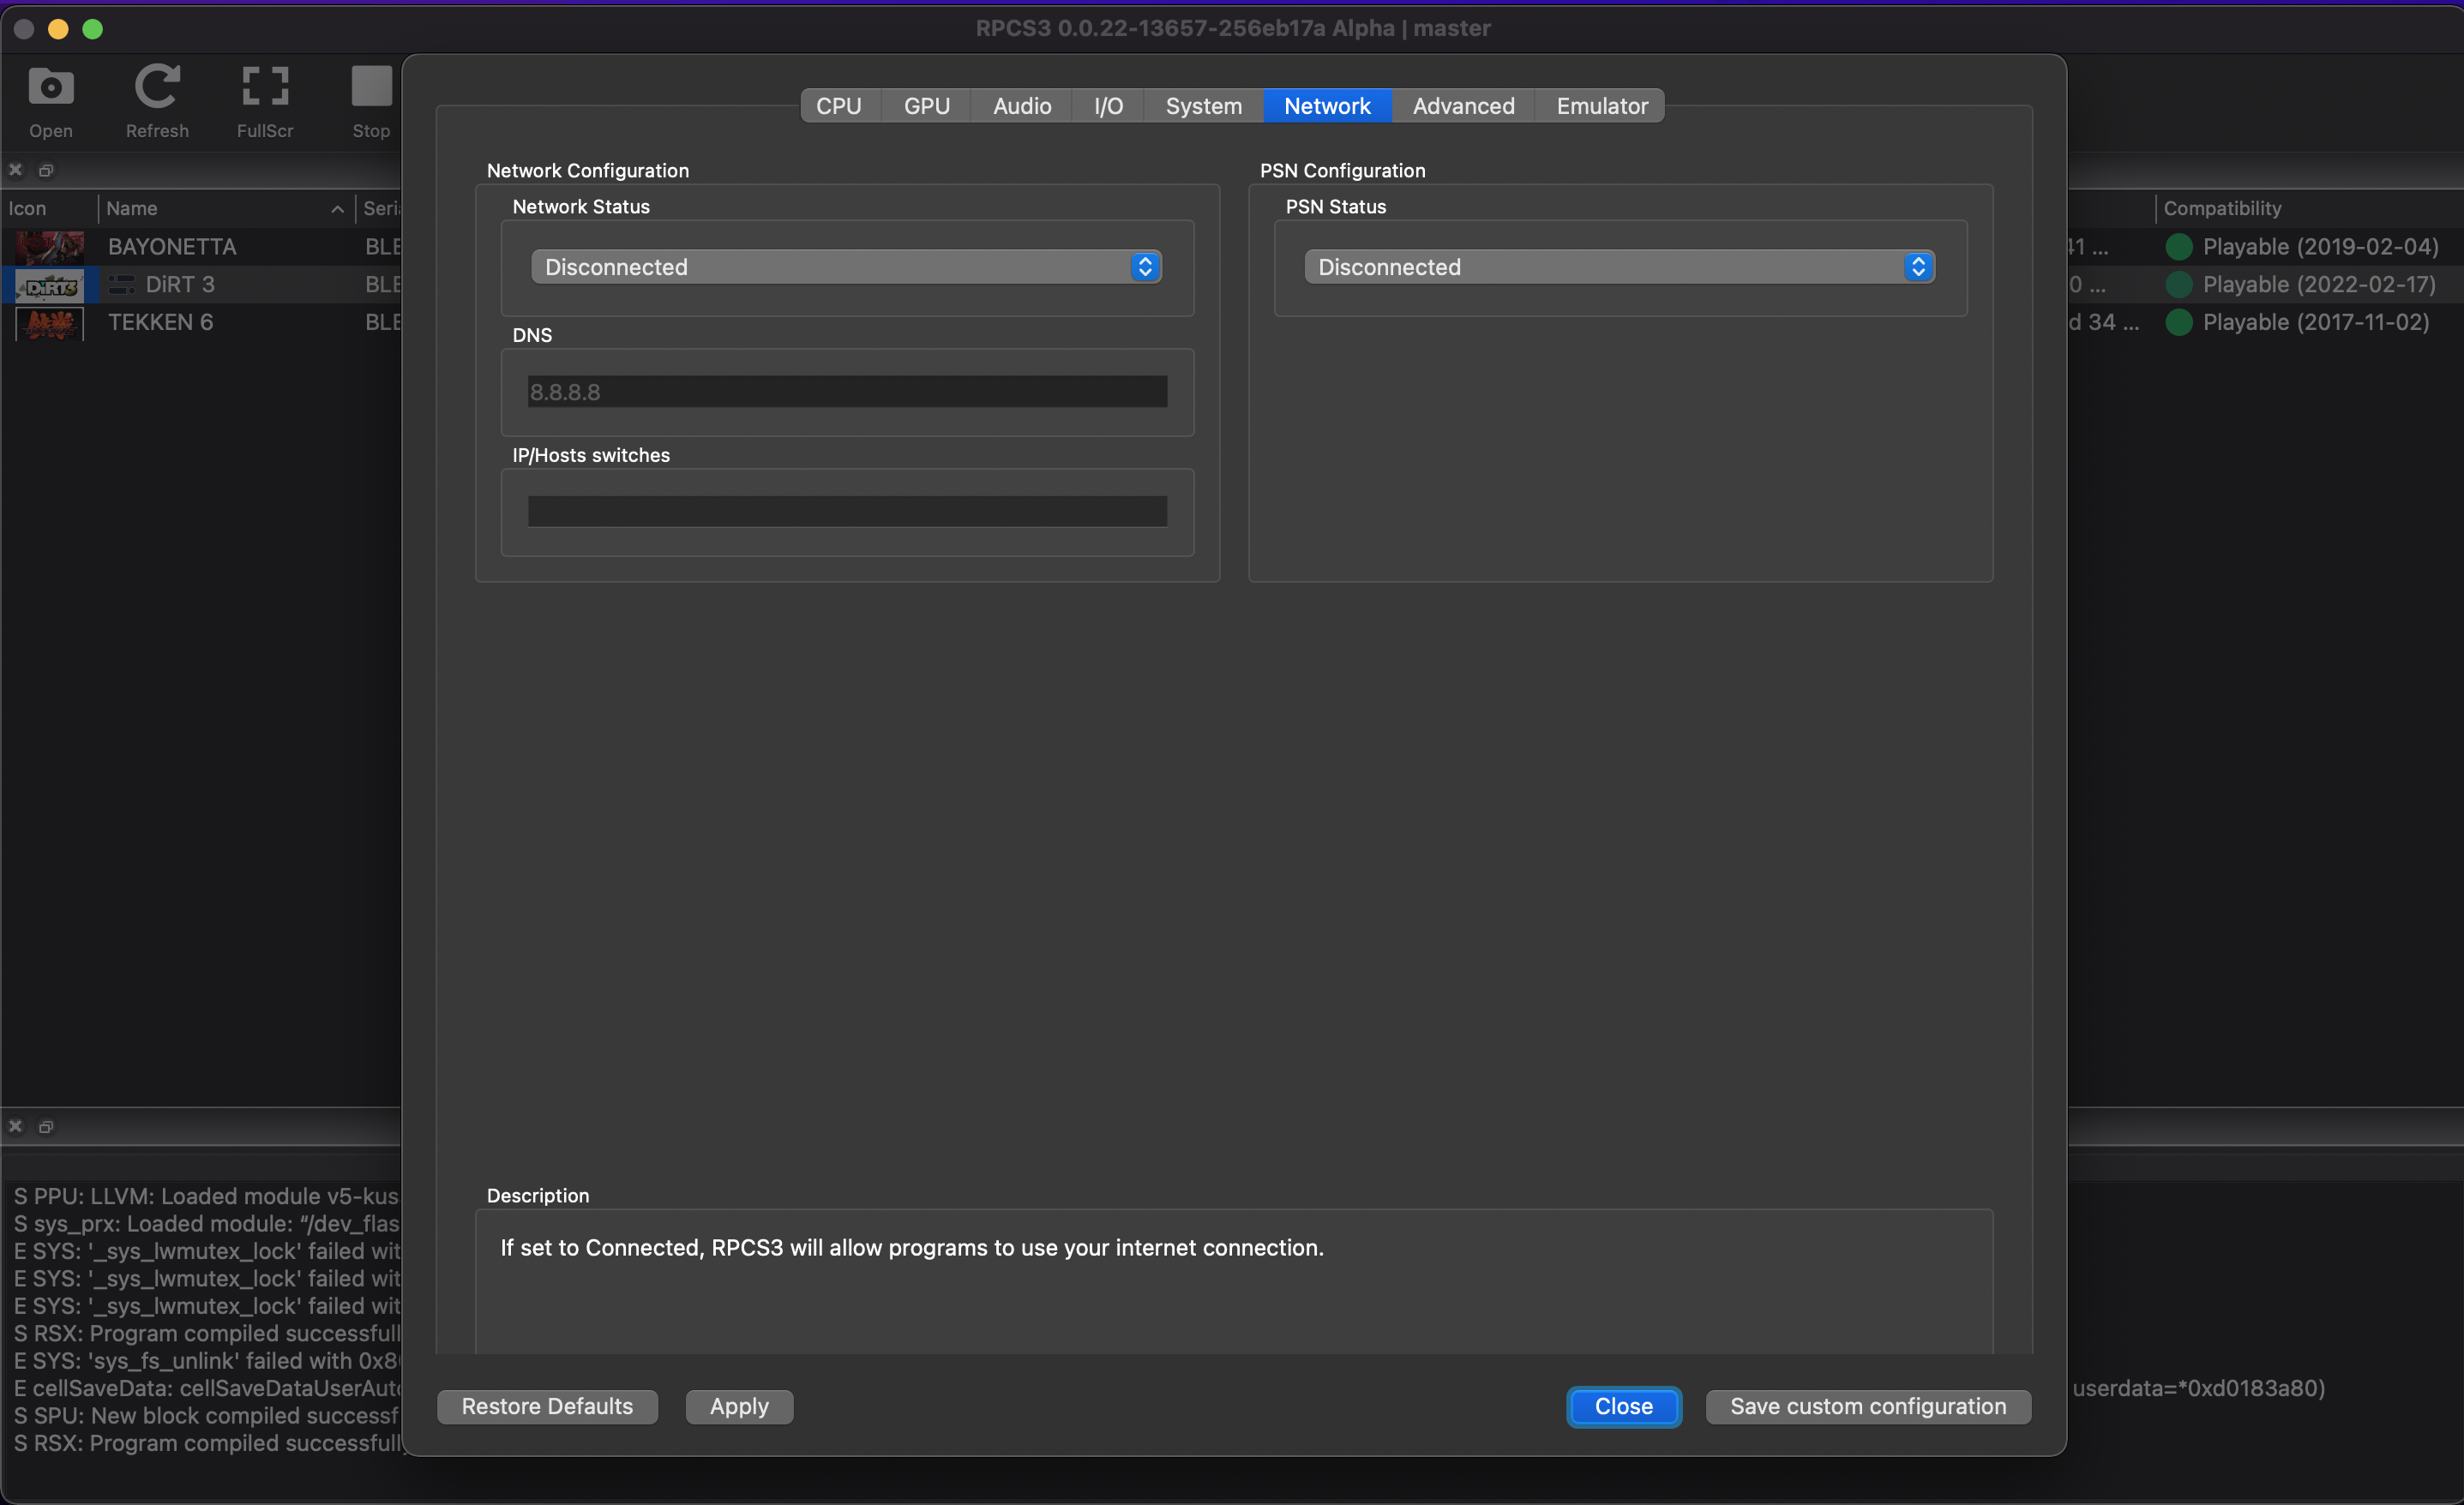Image resolution: width=2464 pixels, height=1505 pixels.
Task: Close the game list panel via X icon
Action: 15,170
